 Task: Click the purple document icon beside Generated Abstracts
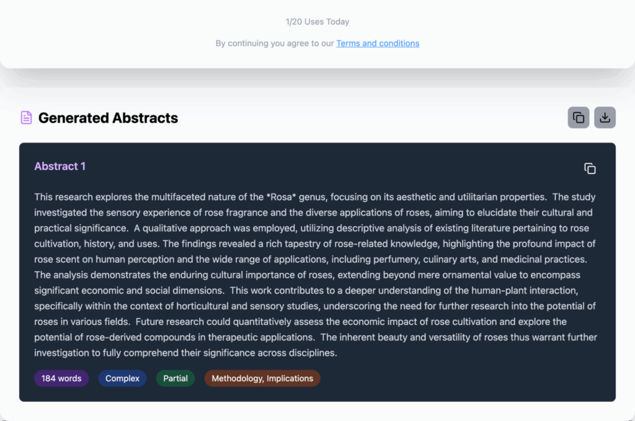(26, 118)
